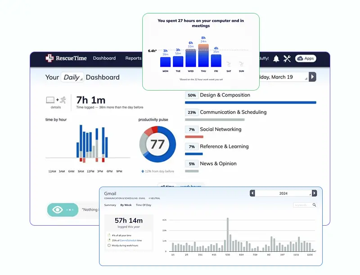
Task: Toggle the eye focus indicator
Action: pos(58,210)
